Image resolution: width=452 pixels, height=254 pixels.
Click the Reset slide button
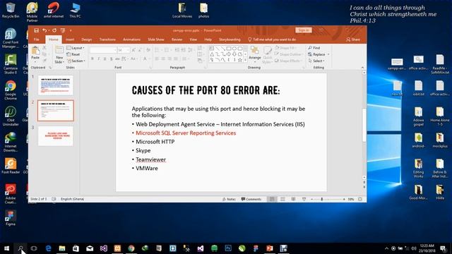[x=73, y=54]
